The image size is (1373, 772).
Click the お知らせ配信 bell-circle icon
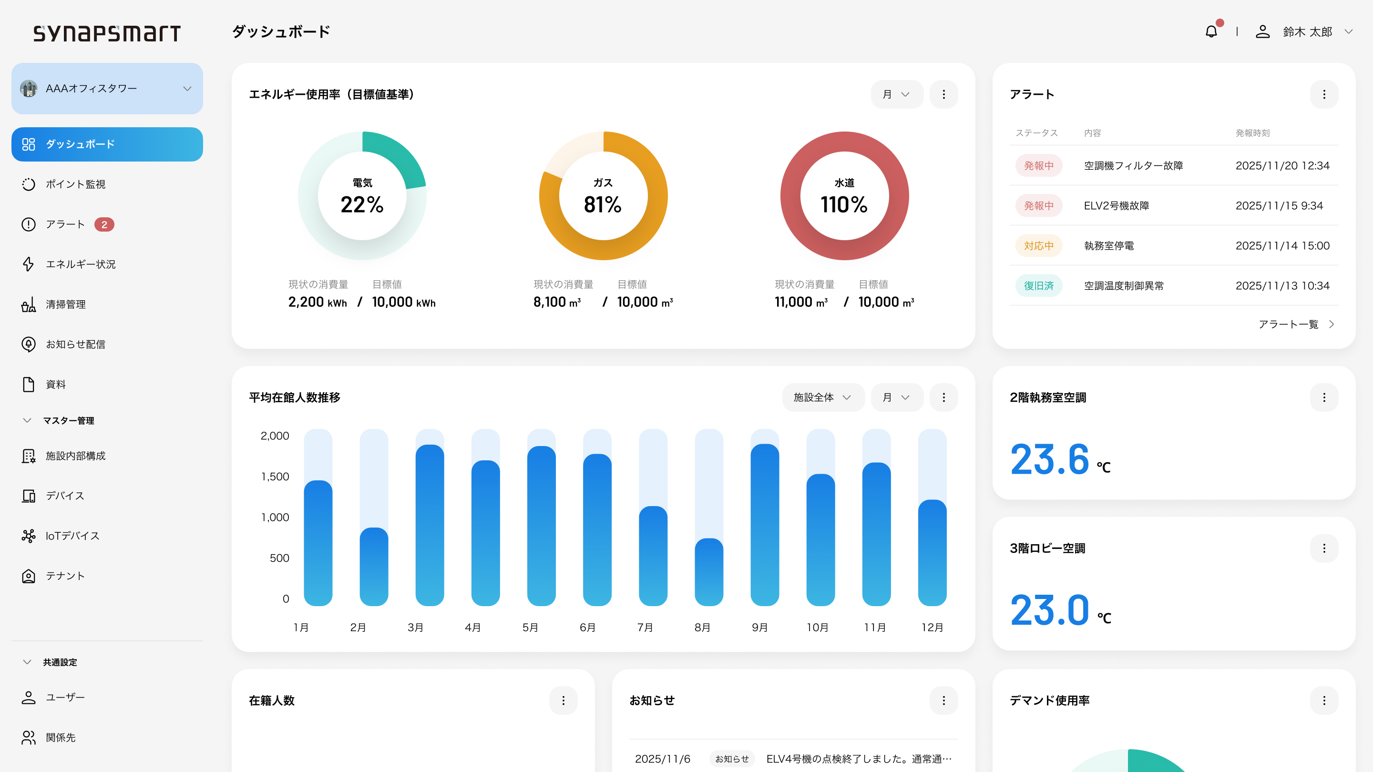28,344
